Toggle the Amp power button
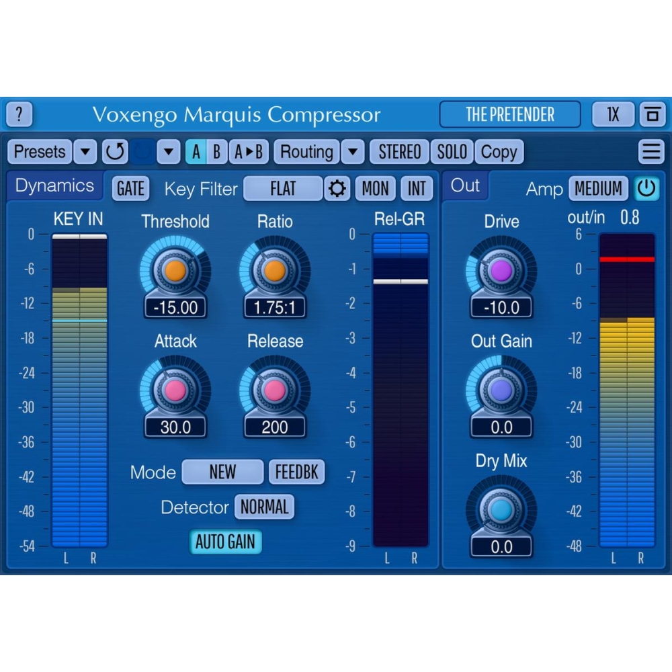Image resolution: width=672 pixels, height=672 pixels. 646,189
